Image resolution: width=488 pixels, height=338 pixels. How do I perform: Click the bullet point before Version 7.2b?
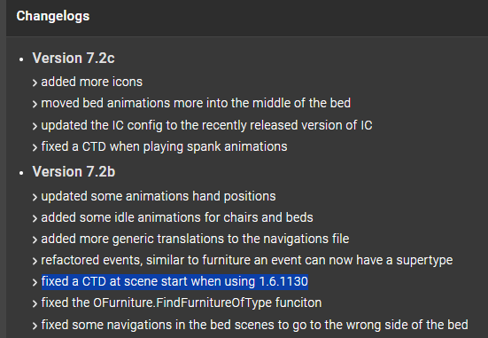click(x=21, y=173)
